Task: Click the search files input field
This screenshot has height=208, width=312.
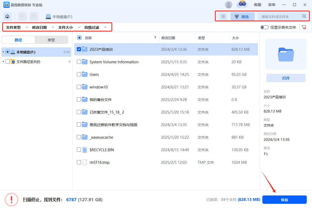Action: (x=280, y=16)
